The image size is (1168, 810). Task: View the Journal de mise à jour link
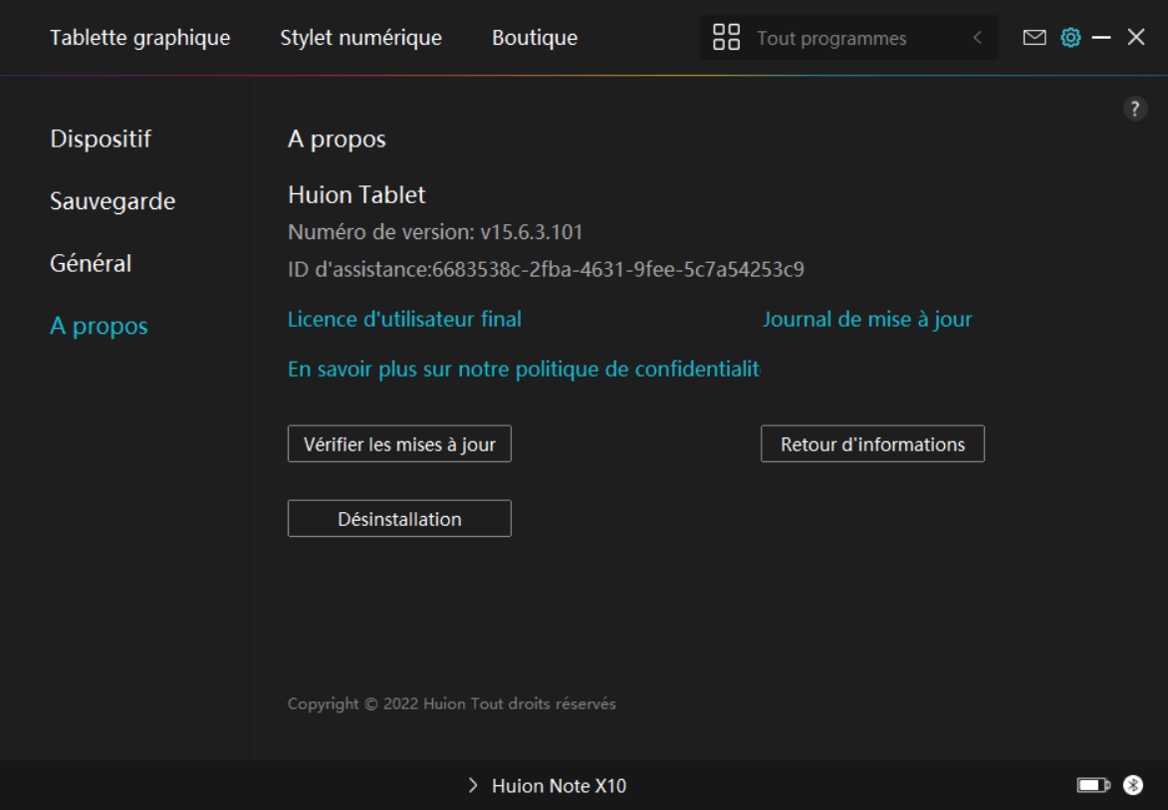(x=867, y=320)
